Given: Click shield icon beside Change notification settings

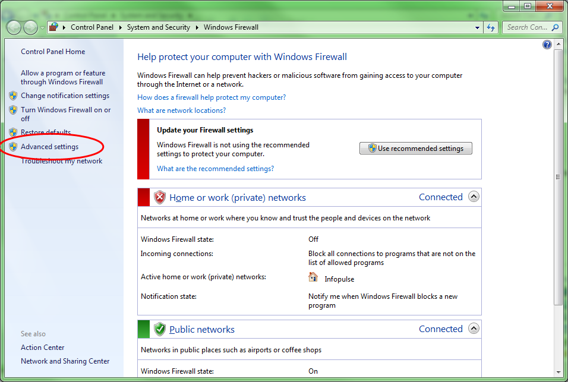Looking at the screenshot, I should coord(13,96).
